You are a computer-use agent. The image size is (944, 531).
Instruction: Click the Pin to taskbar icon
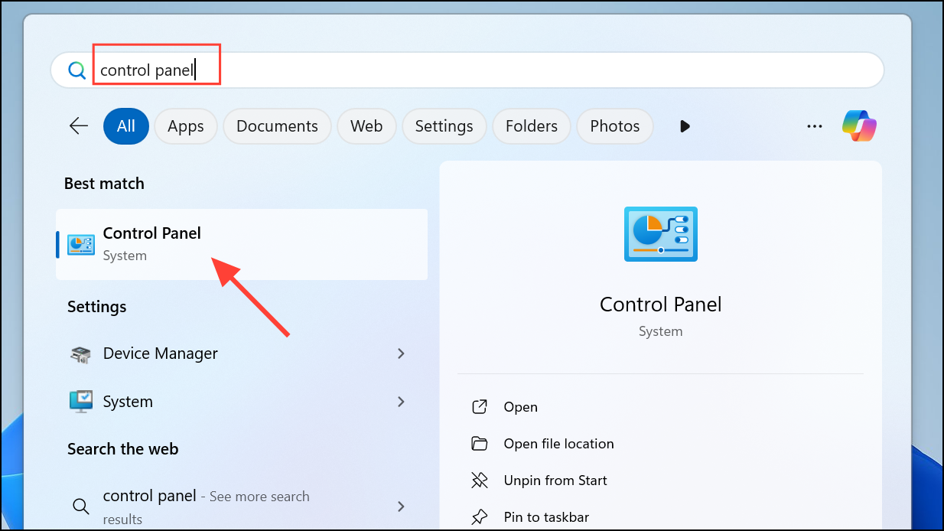coord(480,517)
